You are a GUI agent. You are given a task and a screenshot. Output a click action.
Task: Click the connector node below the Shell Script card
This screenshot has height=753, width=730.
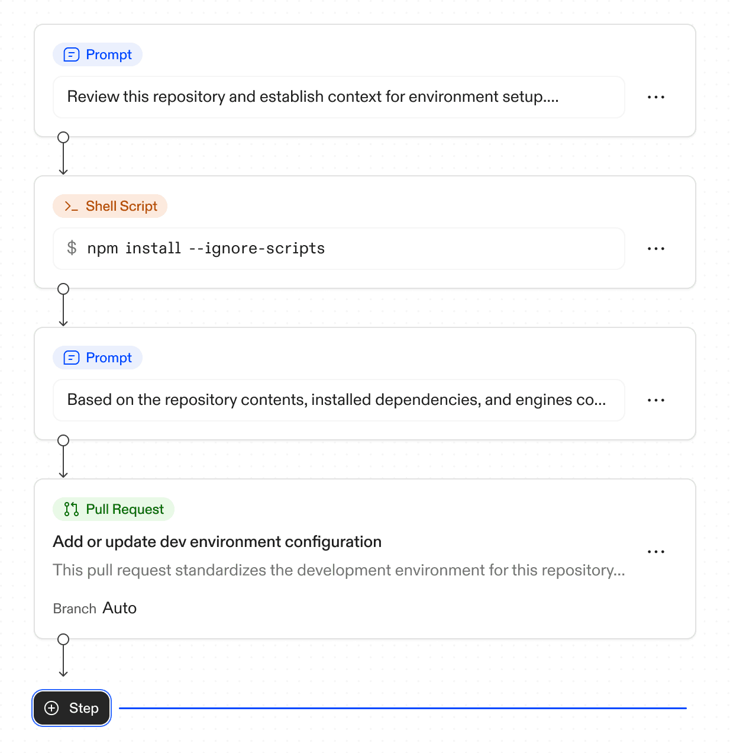click(63, 288)
